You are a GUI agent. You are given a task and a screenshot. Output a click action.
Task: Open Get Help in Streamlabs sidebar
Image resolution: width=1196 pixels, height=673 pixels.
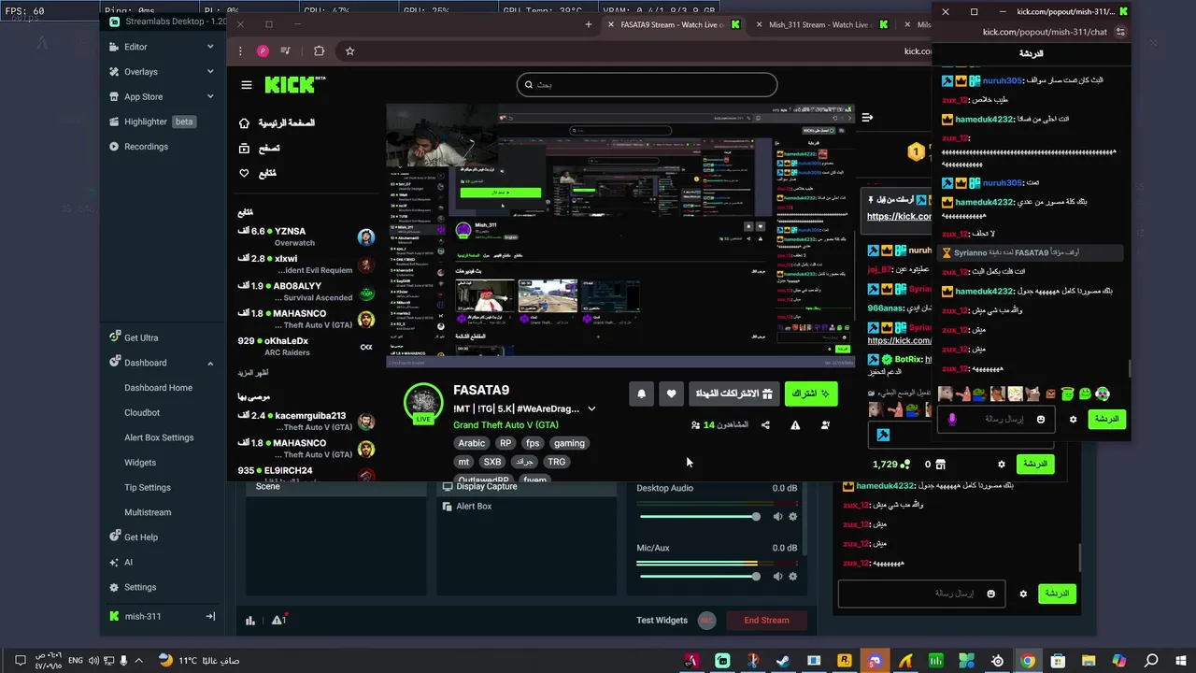140,537
